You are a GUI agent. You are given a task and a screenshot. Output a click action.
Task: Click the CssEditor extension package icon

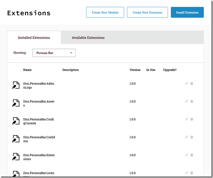click(16, 139)
